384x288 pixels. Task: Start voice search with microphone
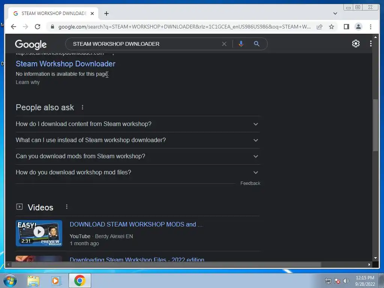241,44
